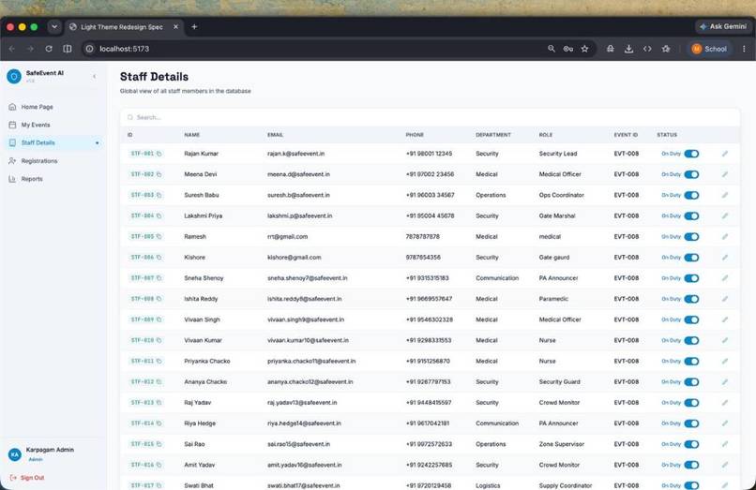Image resolution: width=756 pixels, height=490 pixels.
Task: Open a new browser tab
Action: 194,27
